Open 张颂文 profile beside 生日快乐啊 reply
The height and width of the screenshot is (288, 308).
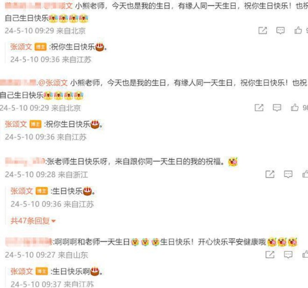[22, 271]
